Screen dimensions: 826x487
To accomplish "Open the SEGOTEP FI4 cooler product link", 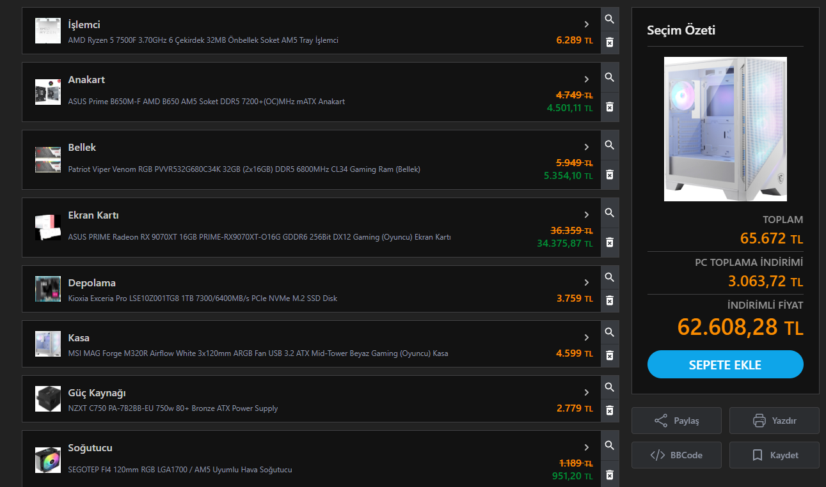I will (x=180, y=470).
